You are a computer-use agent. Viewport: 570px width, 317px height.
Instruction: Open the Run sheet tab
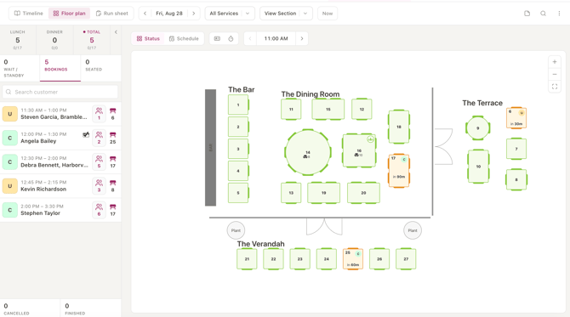(112, 14)
